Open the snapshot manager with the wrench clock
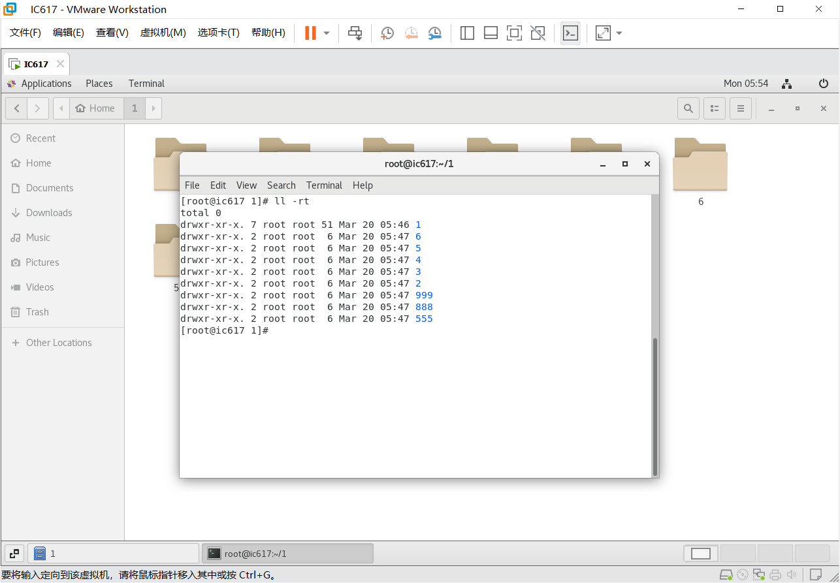Image resolution: width=840 pixels, height=583 pixels. 434,33
